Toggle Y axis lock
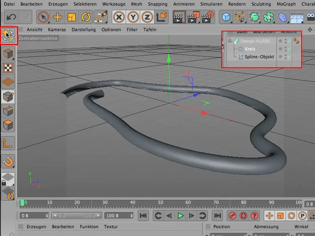Viewport: 315px width, 236px height. 133,17
